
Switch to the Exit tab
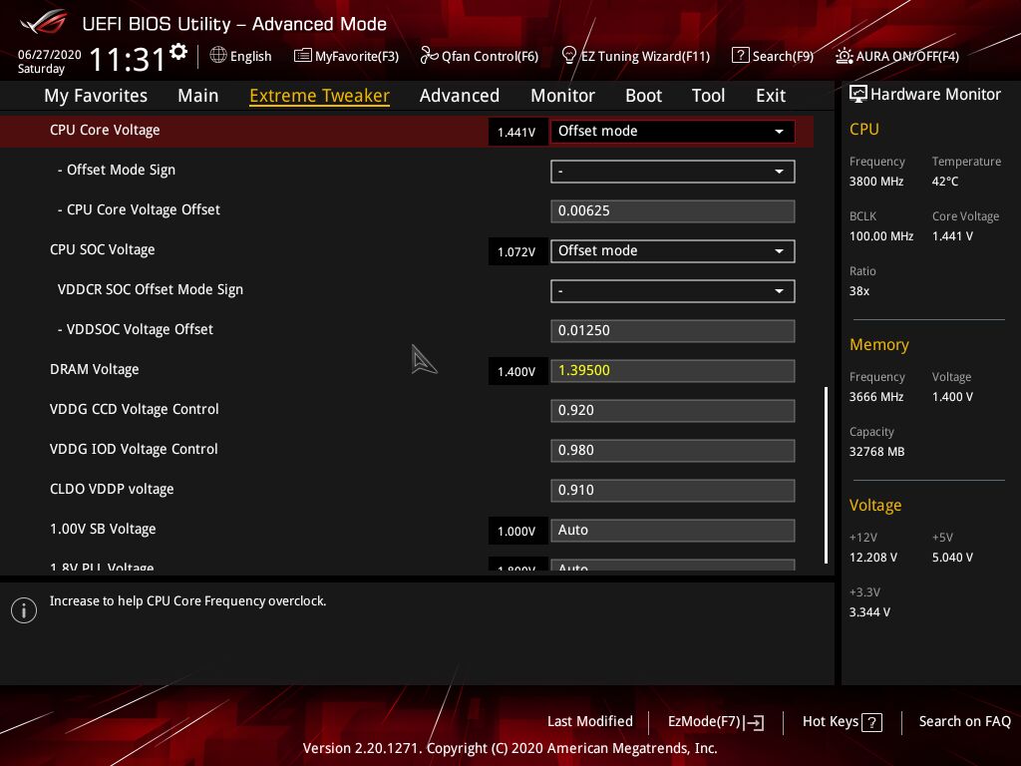[x=771, y=95]
